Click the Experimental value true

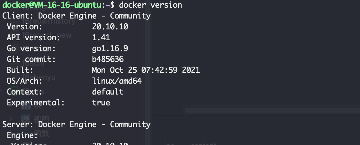pyautogui.click(x=101, y=103)
